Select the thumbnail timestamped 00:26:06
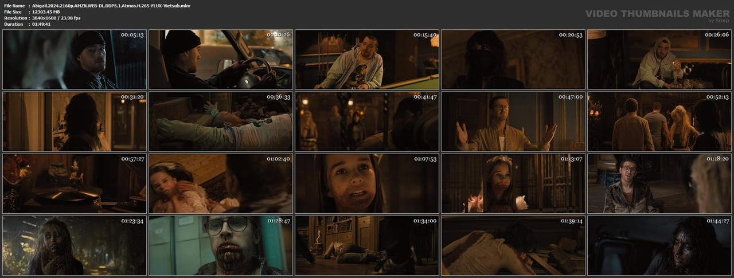Viewport: 734px width, 278px height. (659, 60)
